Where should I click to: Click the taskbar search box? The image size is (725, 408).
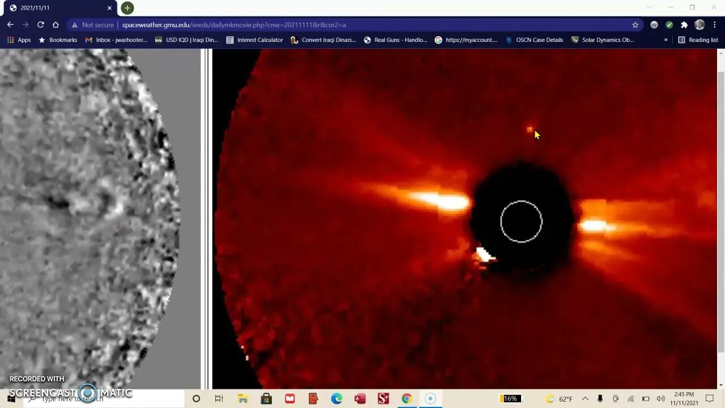104,398
